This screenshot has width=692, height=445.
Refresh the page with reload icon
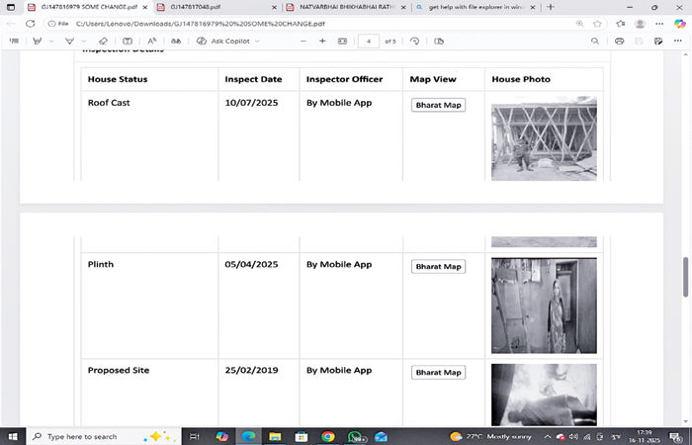(x=29, y=23)
